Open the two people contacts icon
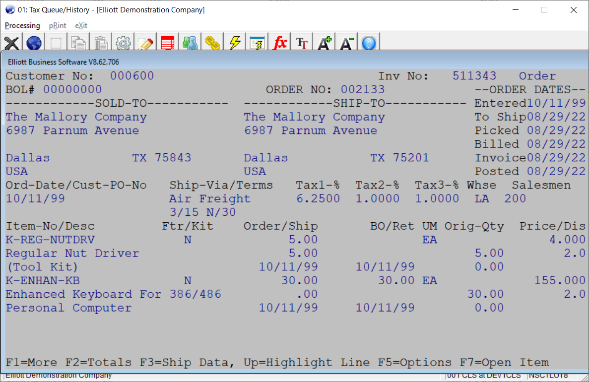The width and height of the screenshot is (589, 382). tap(190, 43)
